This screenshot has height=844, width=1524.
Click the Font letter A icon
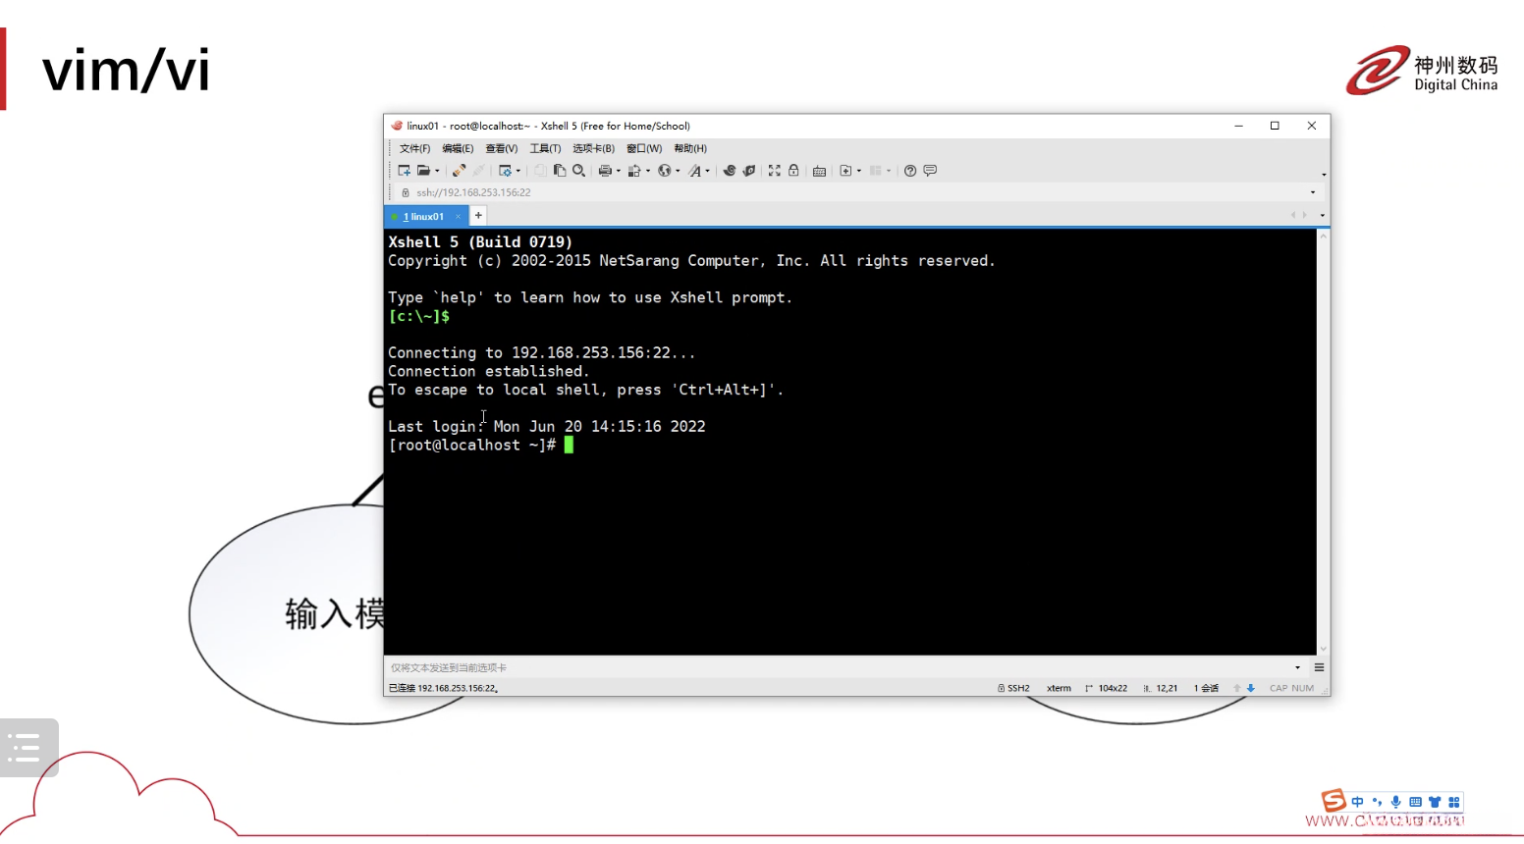[695, 171]
